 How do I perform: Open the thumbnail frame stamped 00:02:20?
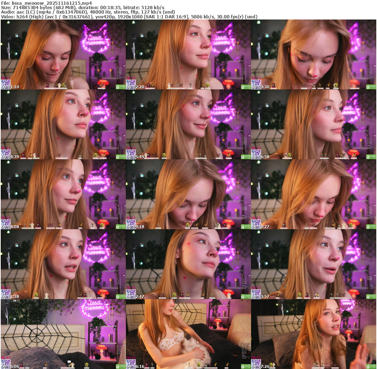click(188, 54)
